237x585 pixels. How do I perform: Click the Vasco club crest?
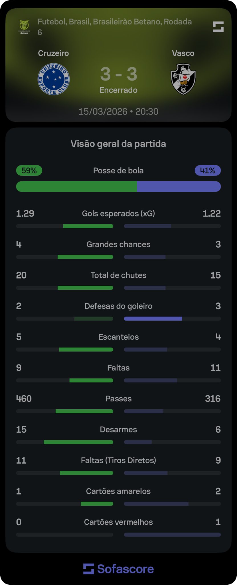pos(183,79)
